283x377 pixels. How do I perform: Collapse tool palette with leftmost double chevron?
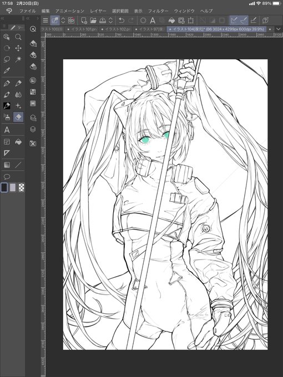pyautogui.click(x=3, y=18)
